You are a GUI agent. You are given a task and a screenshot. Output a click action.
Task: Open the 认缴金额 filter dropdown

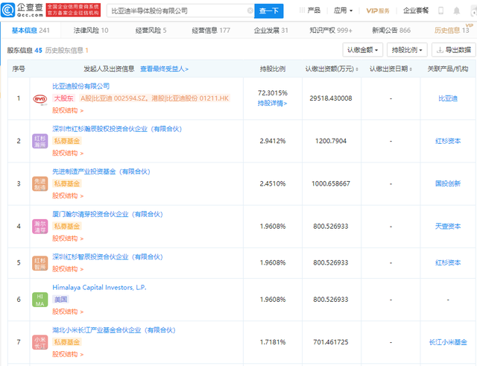coord(363,50)
